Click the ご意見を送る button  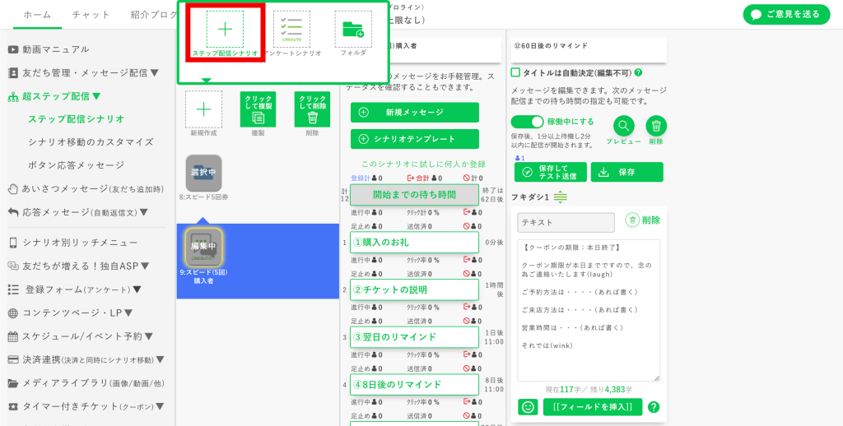coord(786,15)
